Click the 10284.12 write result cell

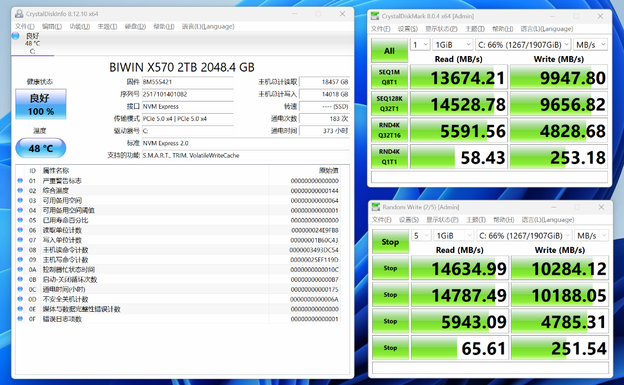[x=560, y=268]
